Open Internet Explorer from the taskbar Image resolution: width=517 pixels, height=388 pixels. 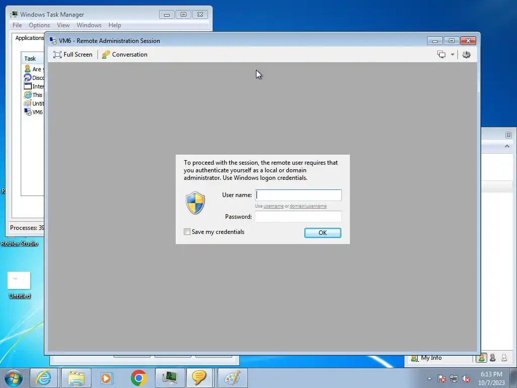[44, 378]
